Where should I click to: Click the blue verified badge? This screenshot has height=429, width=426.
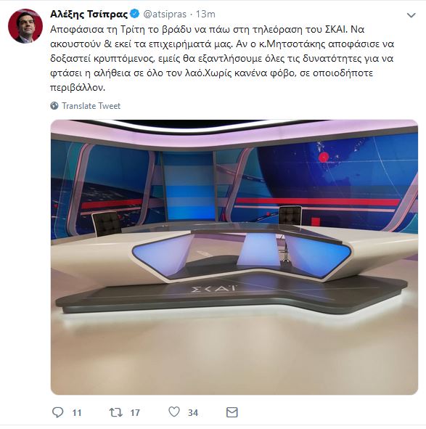pyautogui.click(x=134, y=14)
